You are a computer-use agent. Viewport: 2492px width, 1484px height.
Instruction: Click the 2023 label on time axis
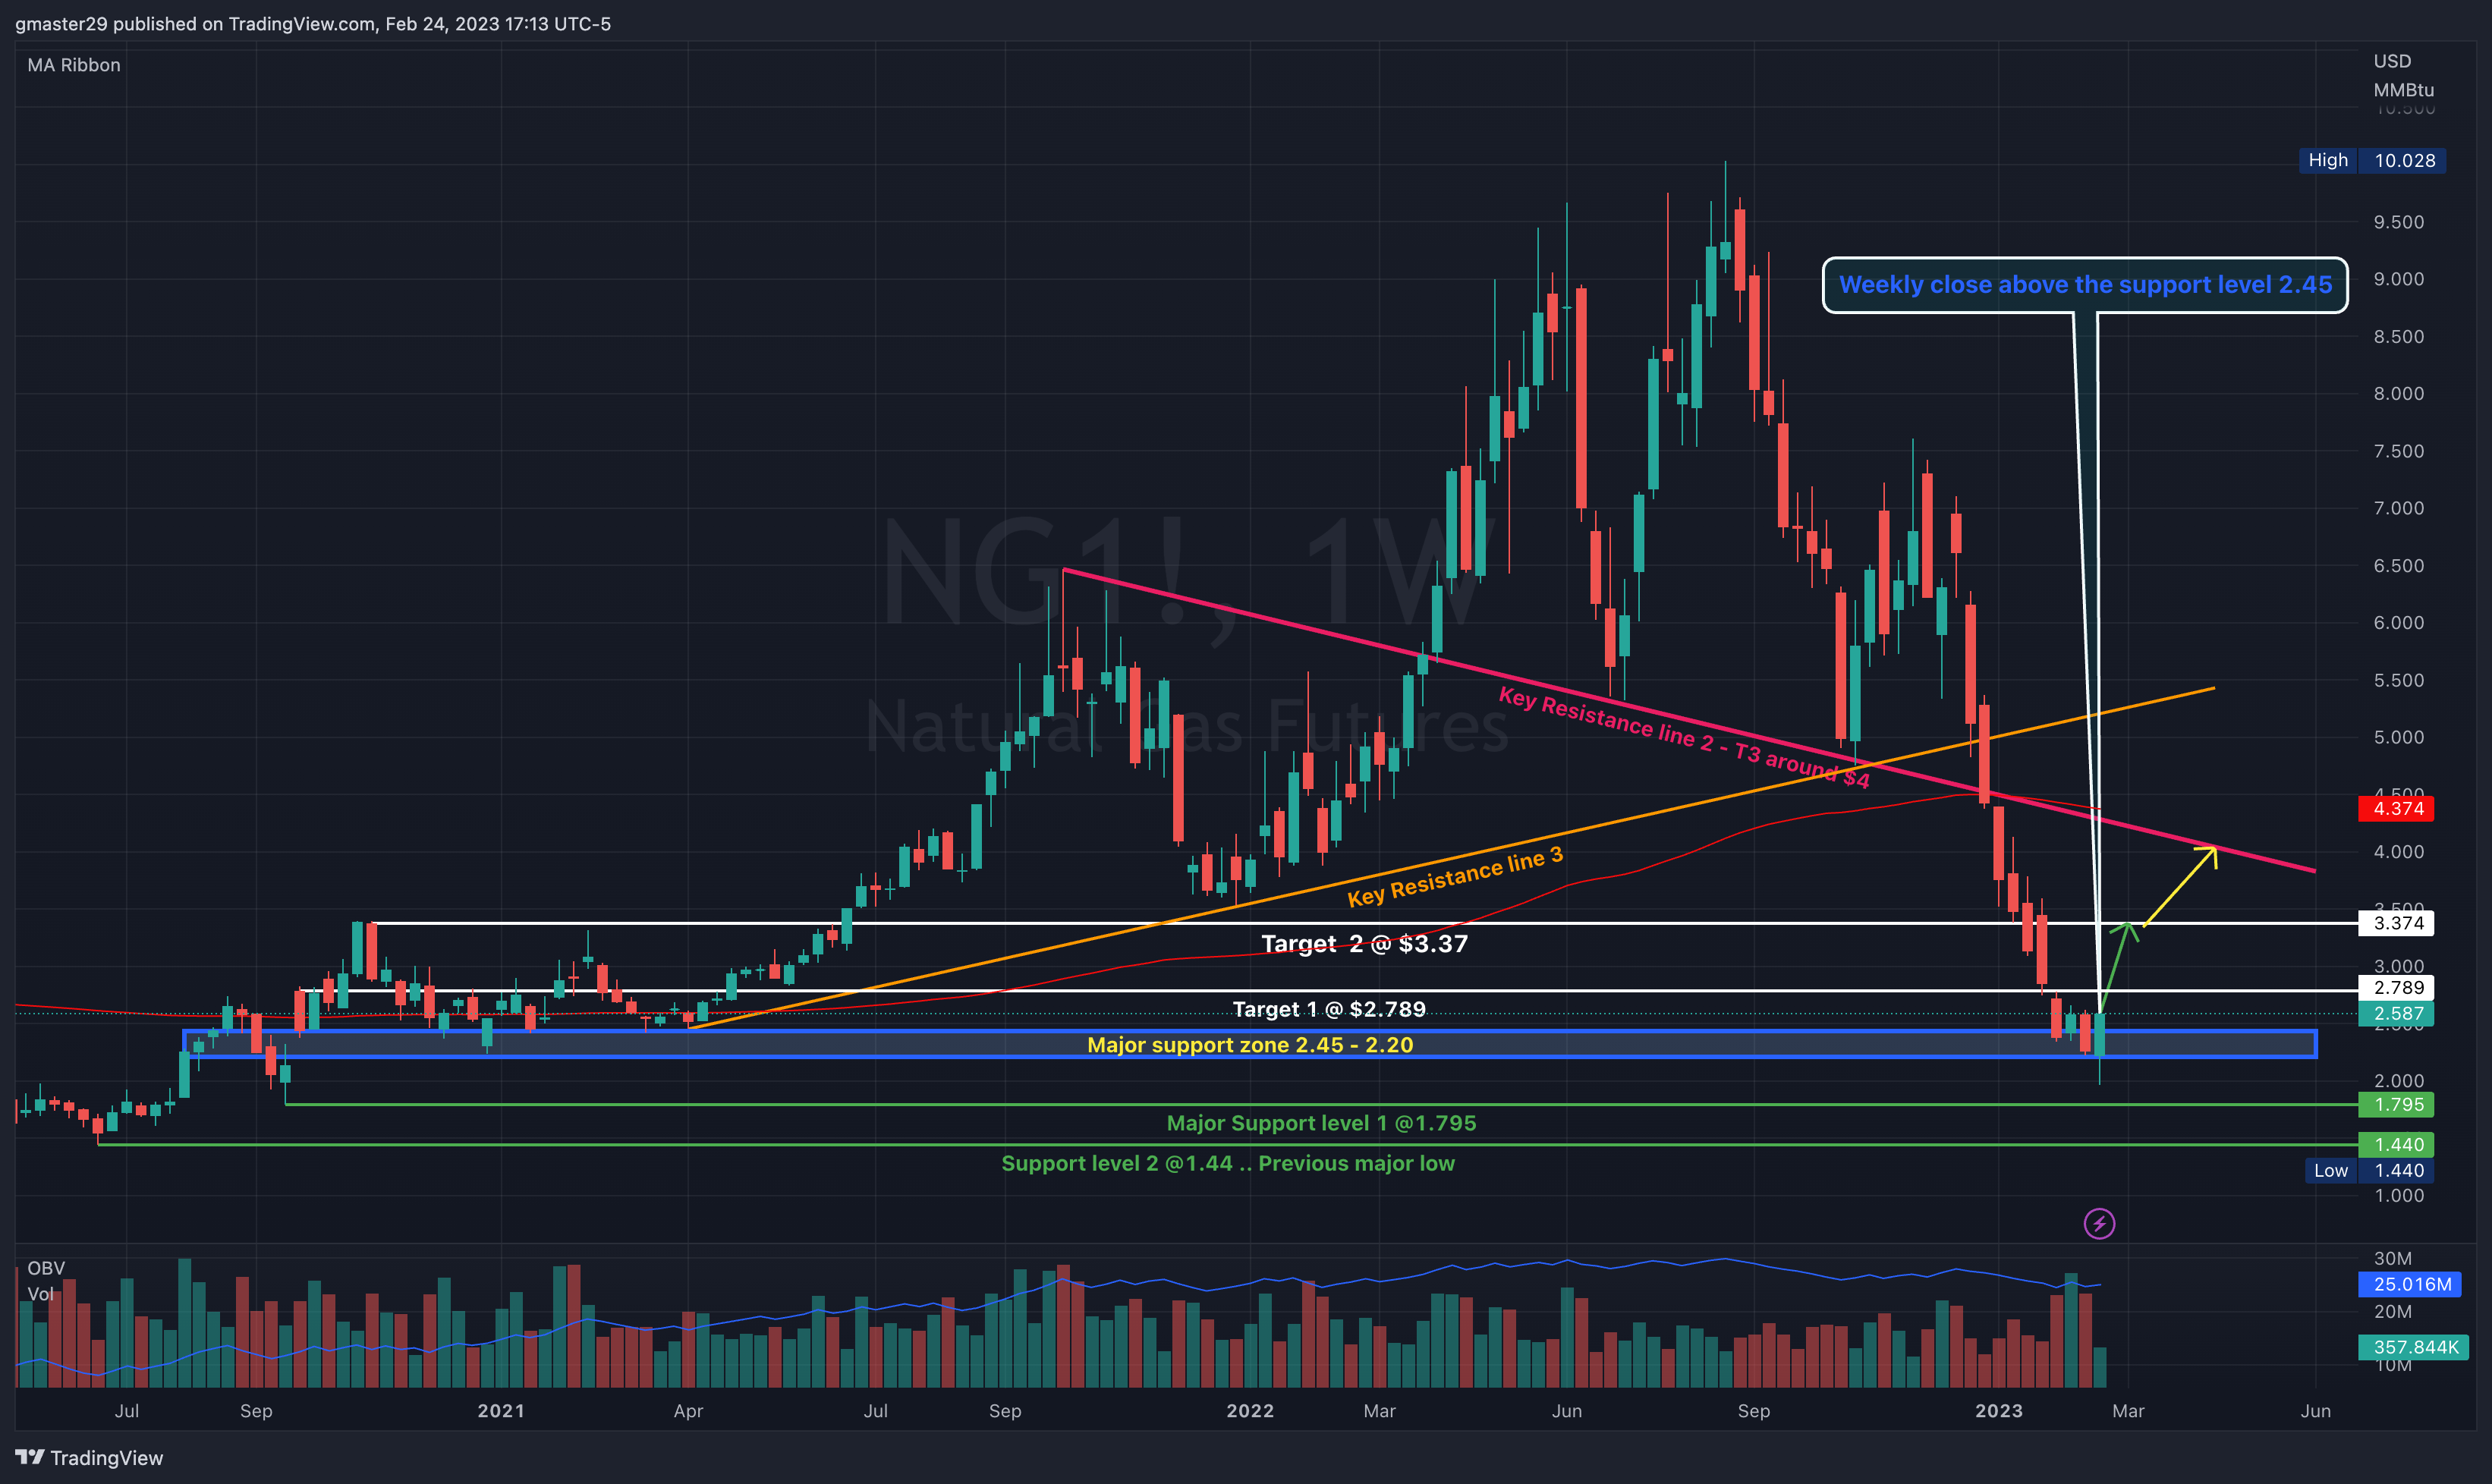(x=1999, y=1410)
